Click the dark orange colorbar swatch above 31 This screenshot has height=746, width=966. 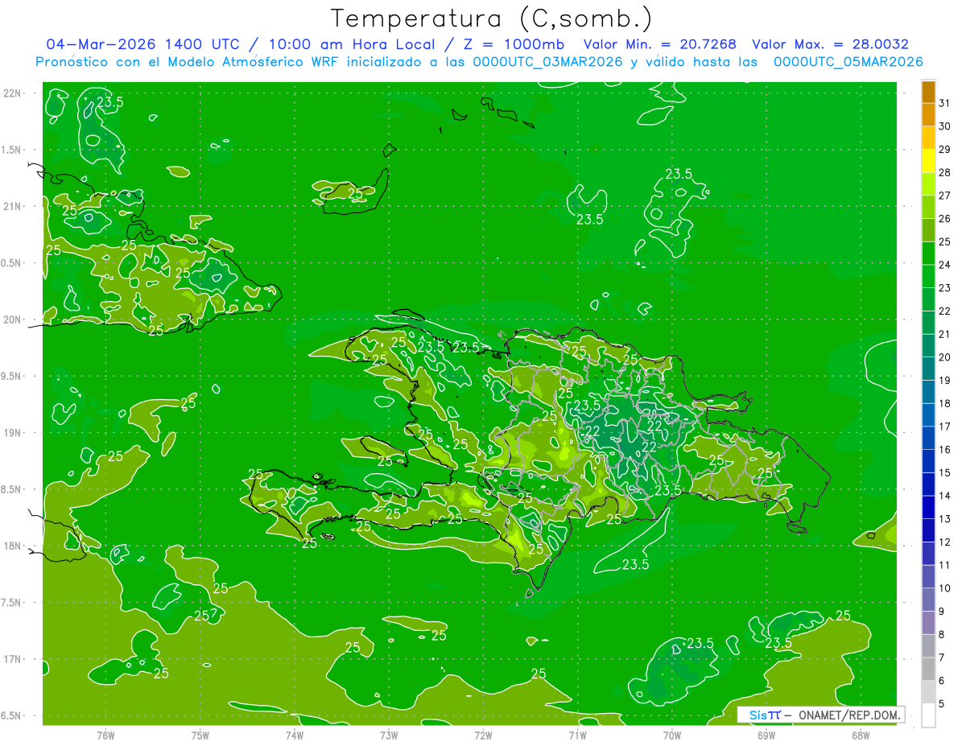click(928, 92)
